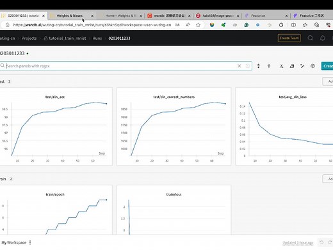The height and width of the screenshot is (250, 333).
Task: Open the notifications bell icon
Action: click(x=322, y=38)
